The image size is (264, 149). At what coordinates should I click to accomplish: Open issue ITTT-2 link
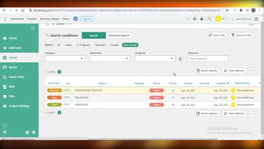click(x=67, y=98)
